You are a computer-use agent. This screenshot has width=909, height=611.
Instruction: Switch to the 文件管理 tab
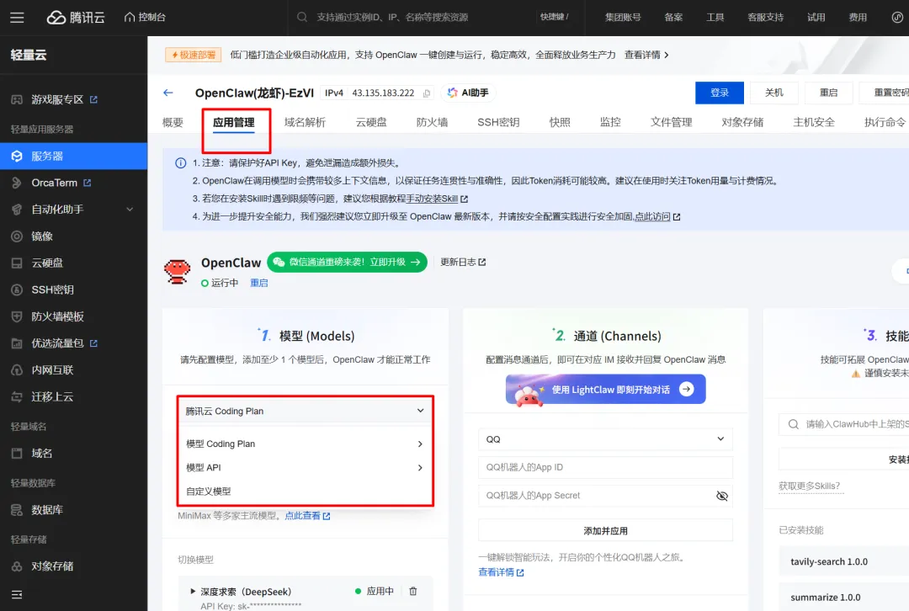tap(672, 122)
